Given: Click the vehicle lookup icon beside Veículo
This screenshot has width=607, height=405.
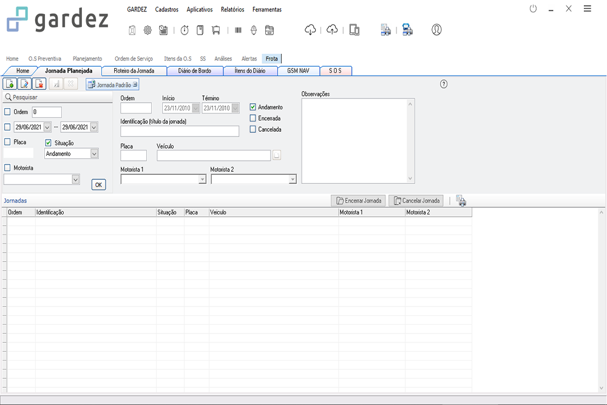Looking at the screenshot, I should [276, 155].
